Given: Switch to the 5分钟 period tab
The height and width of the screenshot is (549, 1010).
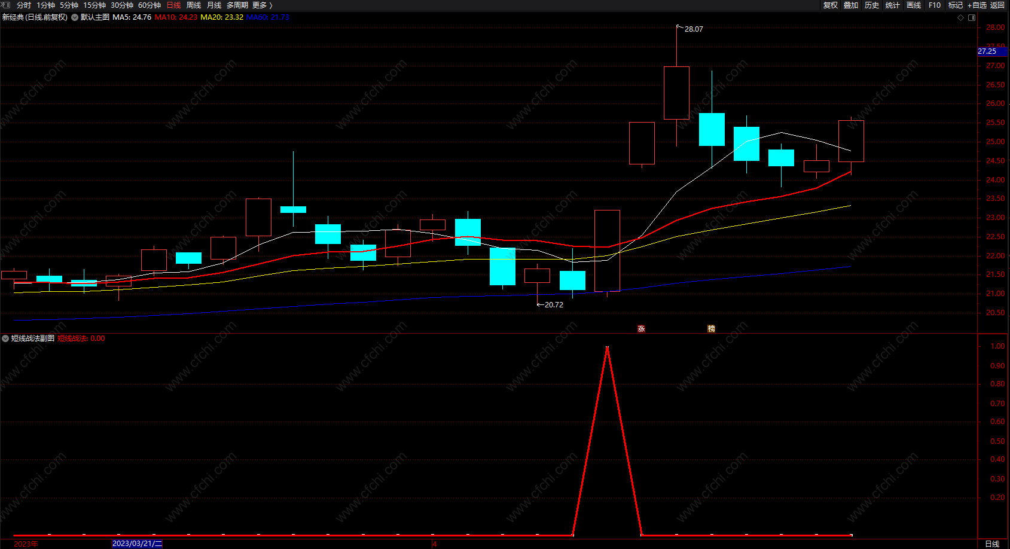Looking at the screenshot, I should pyautogui.click(x=69, y=5).
